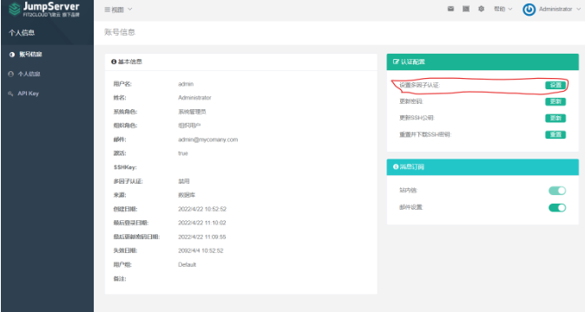The image size is (585, 312).
Task: Click the email admin@mycomany.com
Action: [x=207, y=140]
